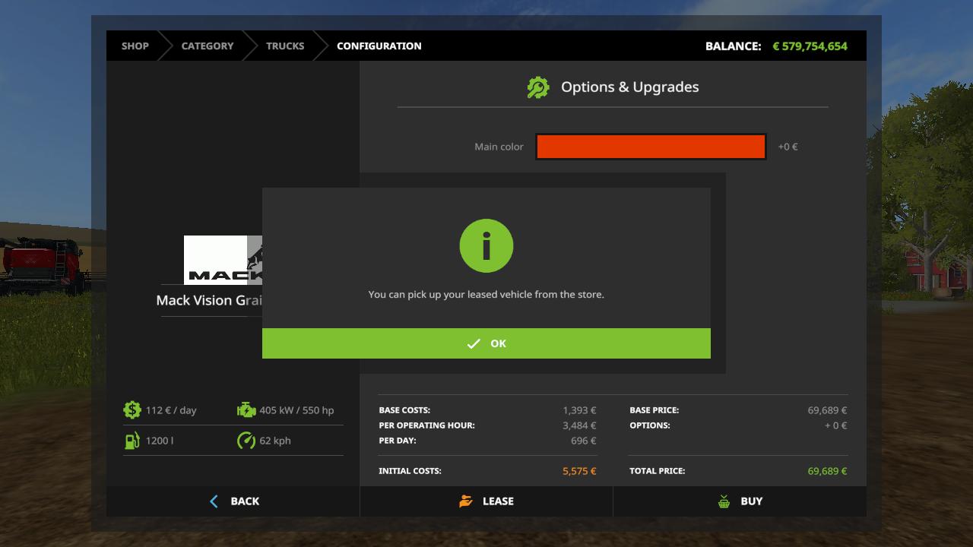Select the CONFIGURATION breadcrumb tab
This screenshot has height=547, width=973.
click(x=379, y=46)
